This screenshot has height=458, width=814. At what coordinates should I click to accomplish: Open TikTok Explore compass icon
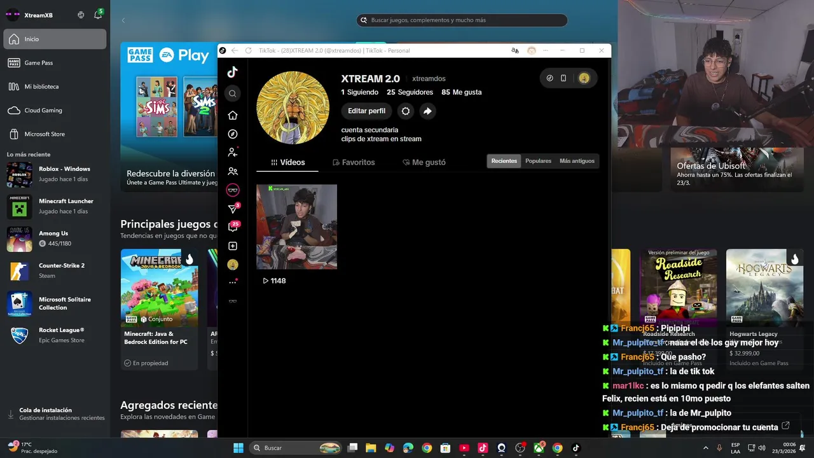pyautogui.click(x=233, y=134)
